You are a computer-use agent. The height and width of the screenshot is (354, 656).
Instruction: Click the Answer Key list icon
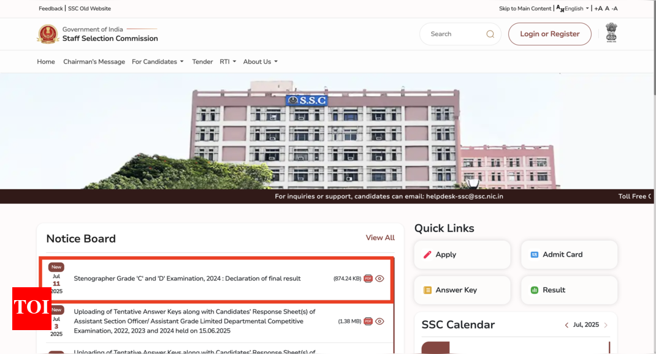[427, 290]
